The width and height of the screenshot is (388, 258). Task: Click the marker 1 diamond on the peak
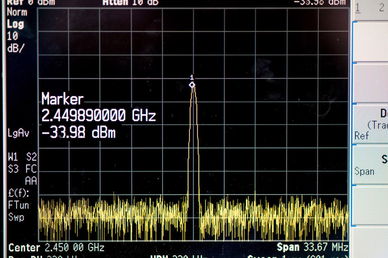pyautogui.click(x=192, y=85)
